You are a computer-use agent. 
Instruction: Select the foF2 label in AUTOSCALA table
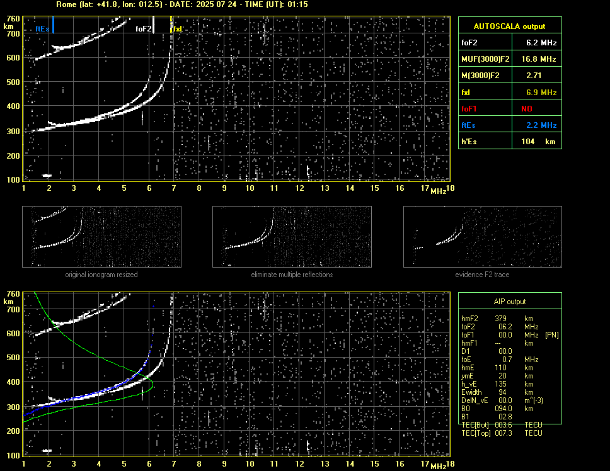tap(469, 43)
